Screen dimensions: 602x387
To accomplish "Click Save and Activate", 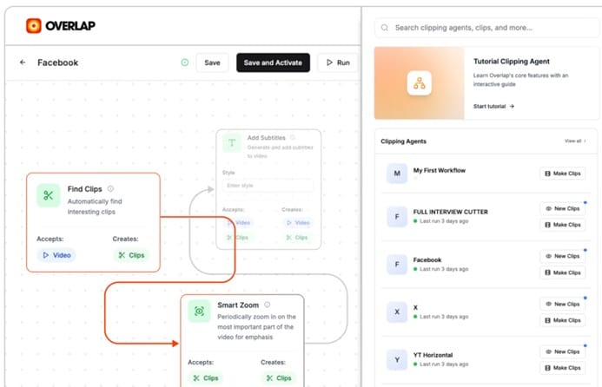I will point(273,62).
